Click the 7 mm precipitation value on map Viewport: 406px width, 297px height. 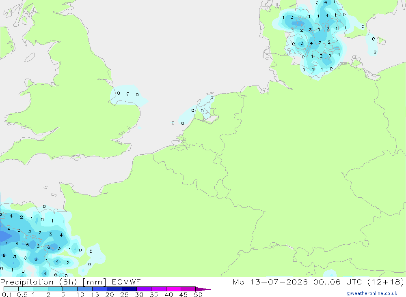click(x=6, y=242)
